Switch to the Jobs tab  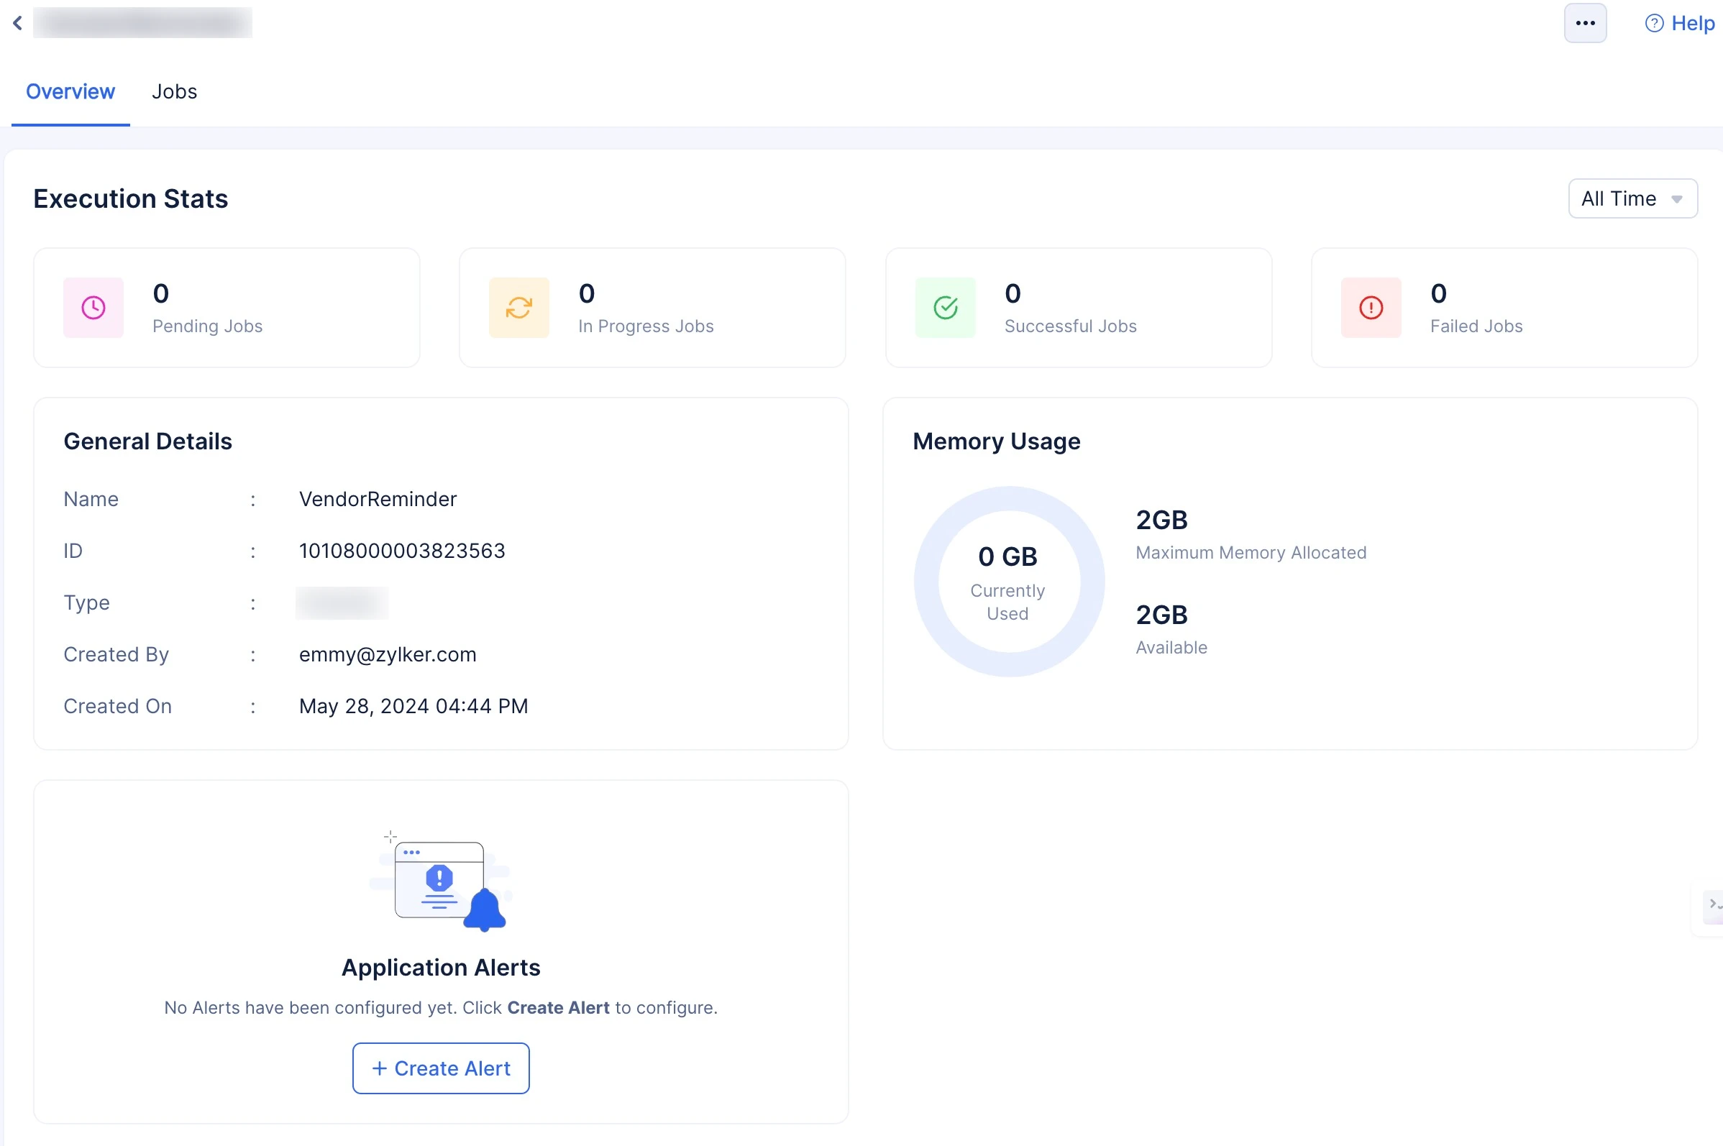tap(174, 91)
